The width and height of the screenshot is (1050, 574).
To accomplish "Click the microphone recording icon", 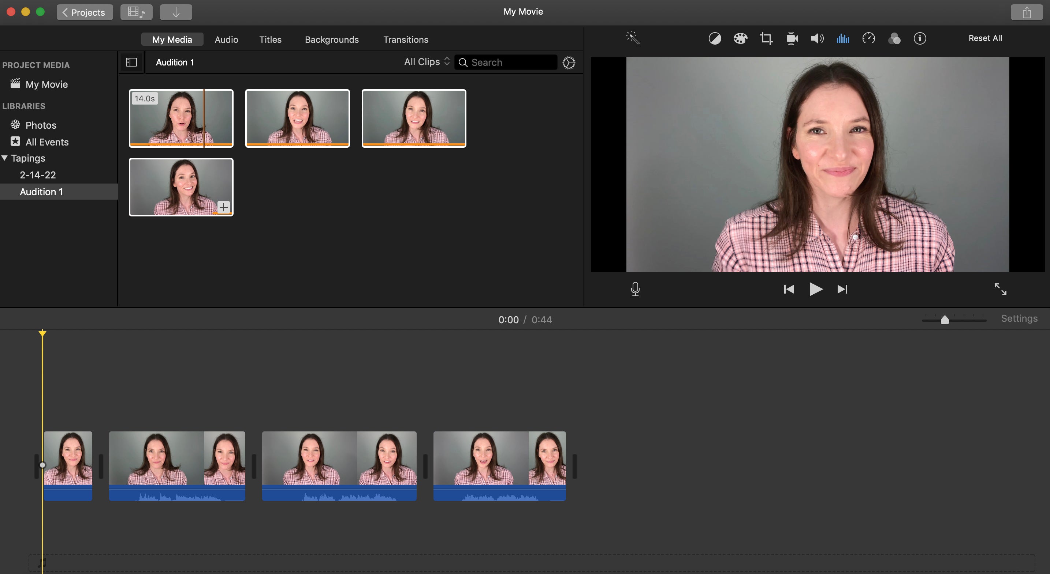I will coord(635,289).
